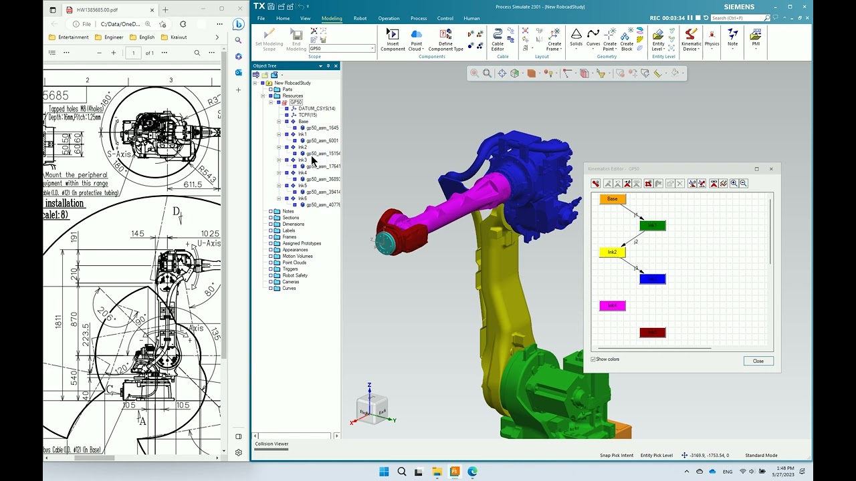This screenshot has height=481, width=856.
Task: Open the File menu
Action: [261, 19]
